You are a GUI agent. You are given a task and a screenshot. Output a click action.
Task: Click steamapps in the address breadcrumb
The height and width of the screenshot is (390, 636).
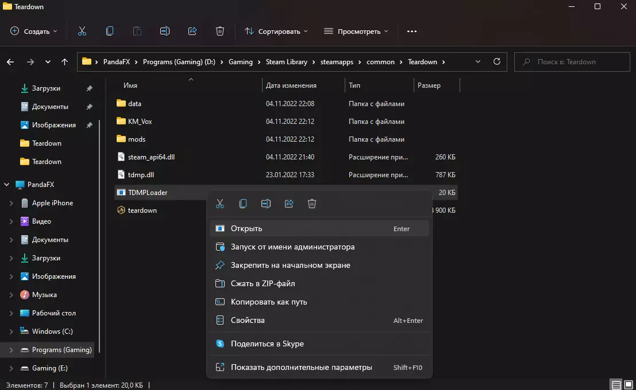[x=337, y=62]
